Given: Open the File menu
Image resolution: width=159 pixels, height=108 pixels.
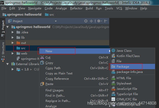Looking at the screenshot, I should [x=4, y=8].
